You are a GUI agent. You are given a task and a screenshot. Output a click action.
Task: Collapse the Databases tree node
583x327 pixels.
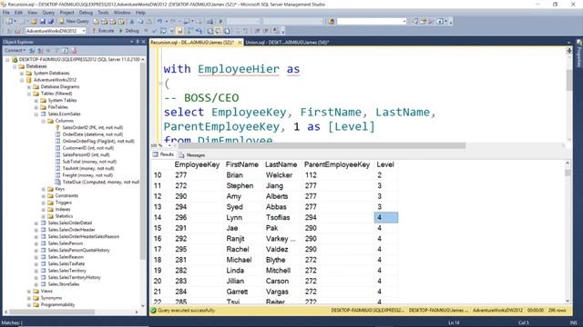click(15, 66)
